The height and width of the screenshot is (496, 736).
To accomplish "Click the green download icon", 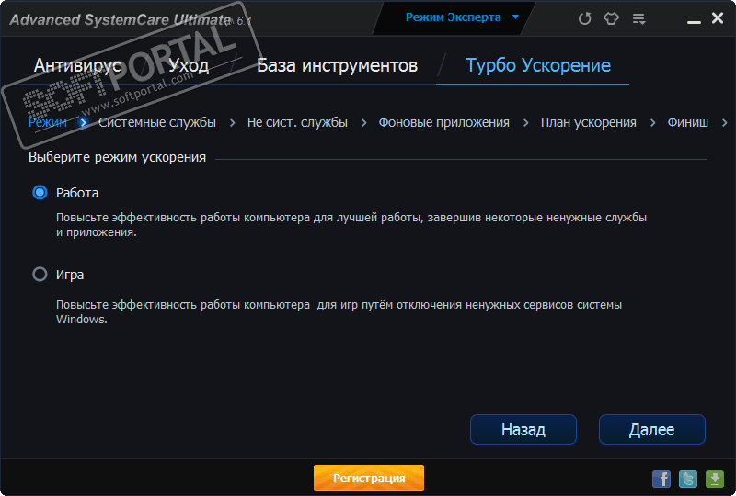I will tap(715, 479).
